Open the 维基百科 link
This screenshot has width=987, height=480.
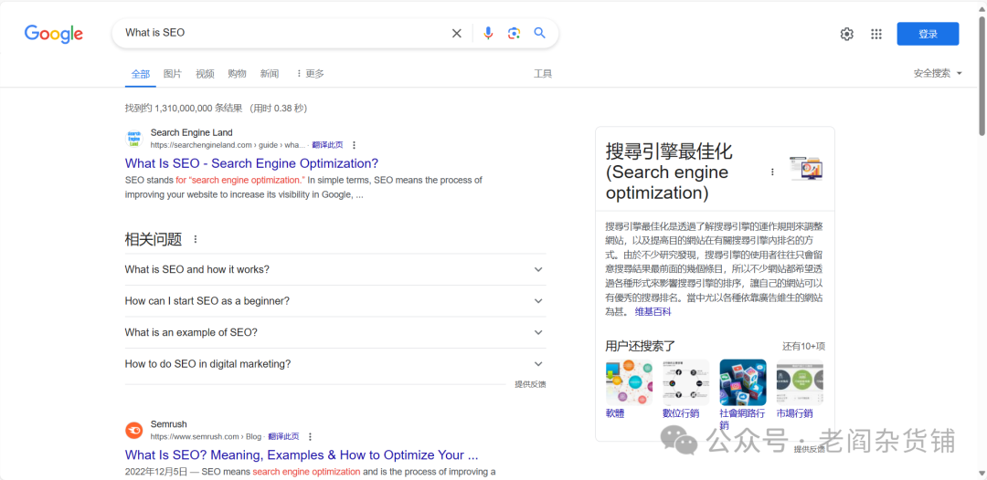[x=653, y=311]
